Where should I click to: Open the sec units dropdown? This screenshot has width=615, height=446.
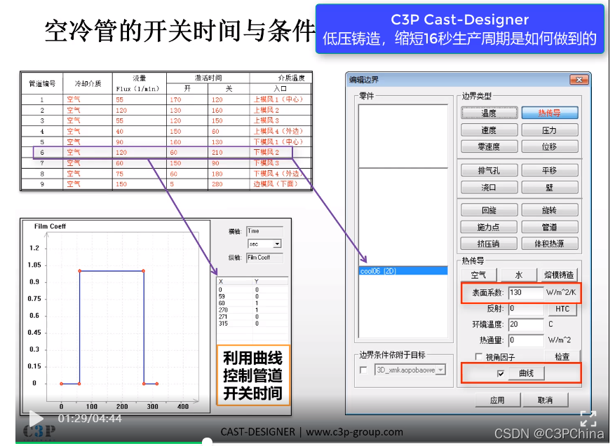coord(277,244)
